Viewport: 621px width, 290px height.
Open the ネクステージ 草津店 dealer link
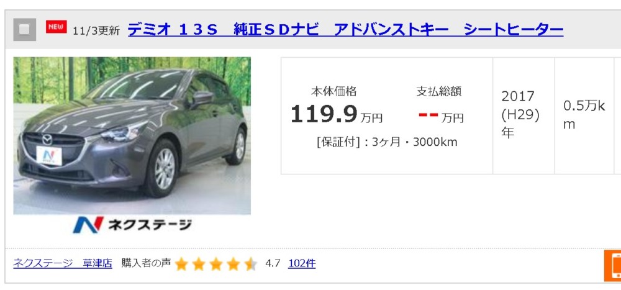63,263
